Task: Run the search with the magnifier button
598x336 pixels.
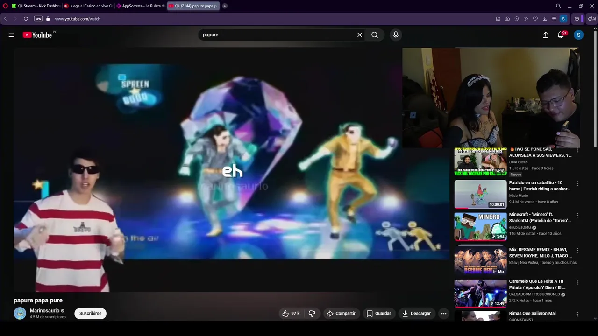Action: [x=375, y=35]
